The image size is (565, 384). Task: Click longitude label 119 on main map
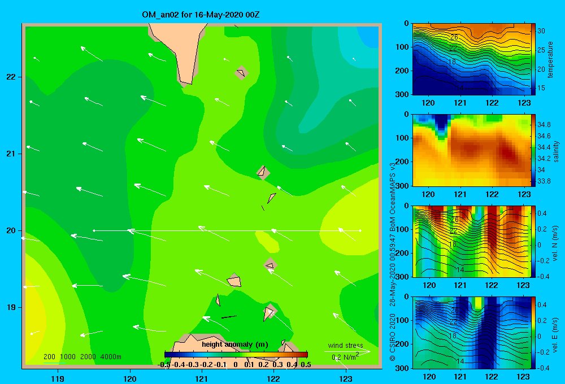point(58,378)
